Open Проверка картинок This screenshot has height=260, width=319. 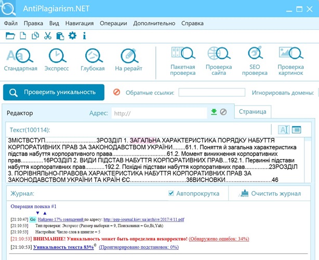click(291, 61)
